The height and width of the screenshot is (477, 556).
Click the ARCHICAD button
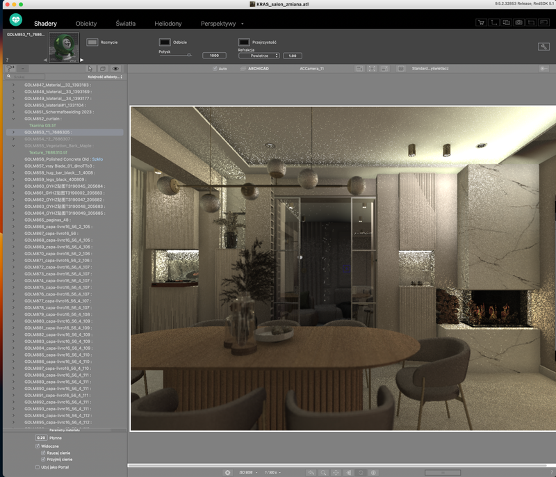pyautogui.click(x=258, y=70)
